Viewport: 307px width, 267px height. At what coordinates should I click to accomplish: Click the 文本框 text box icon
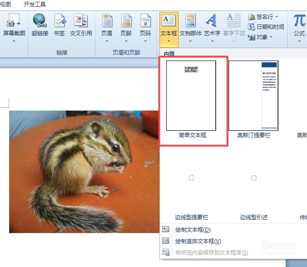click(x=168, y=20)
